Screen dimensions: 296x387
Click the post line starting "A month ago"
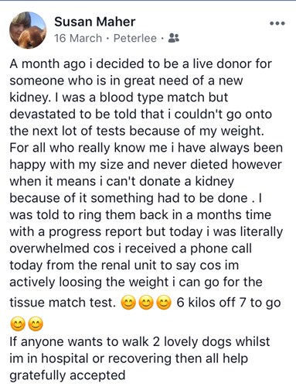point(141,63)
